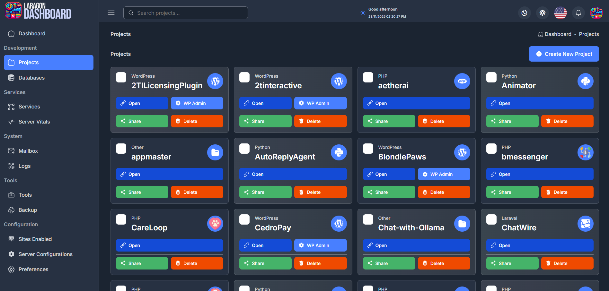Check the 2TILicensingPlugin project checkbox
This screenshot has width=609, height=291.
click(121, 77)
